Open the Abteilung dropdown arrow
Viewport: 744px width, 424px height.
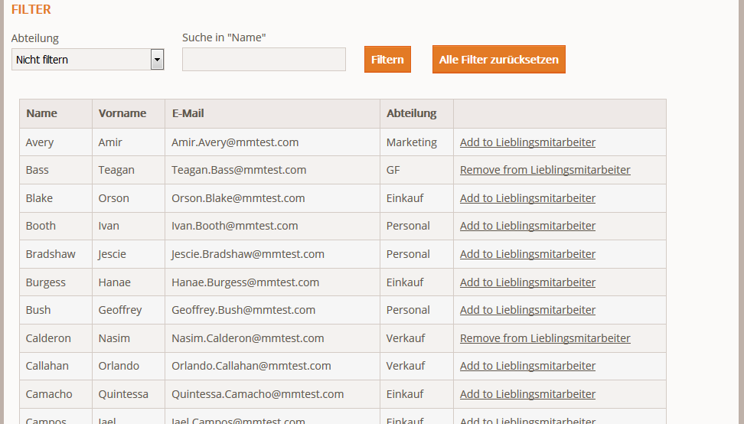tap(157, 60)
